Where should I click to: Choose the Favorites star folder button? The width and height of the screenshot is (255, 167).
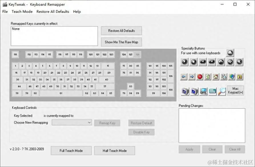click(x=240, y=77)
